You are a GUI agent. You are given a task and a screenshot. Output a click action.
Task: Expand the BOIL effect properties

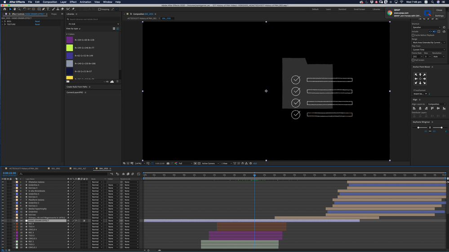tap(2, 22)
